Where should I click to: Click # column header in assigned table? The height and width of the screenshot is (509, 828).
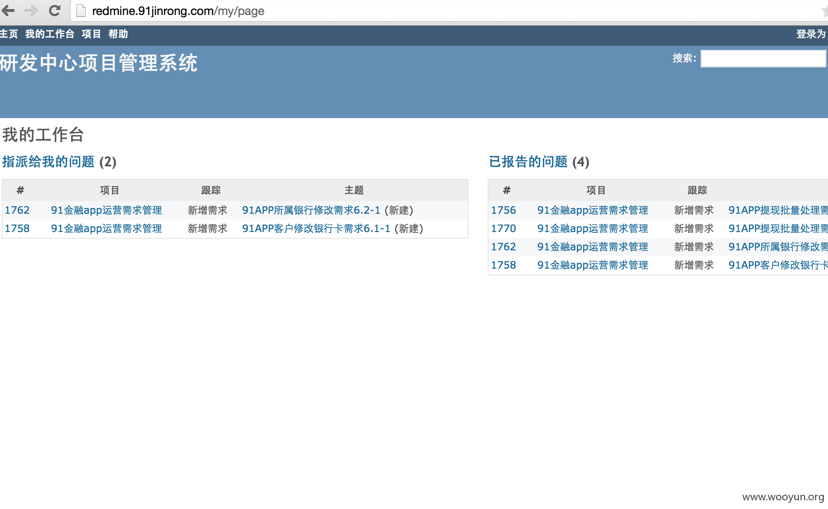[20, 190]
